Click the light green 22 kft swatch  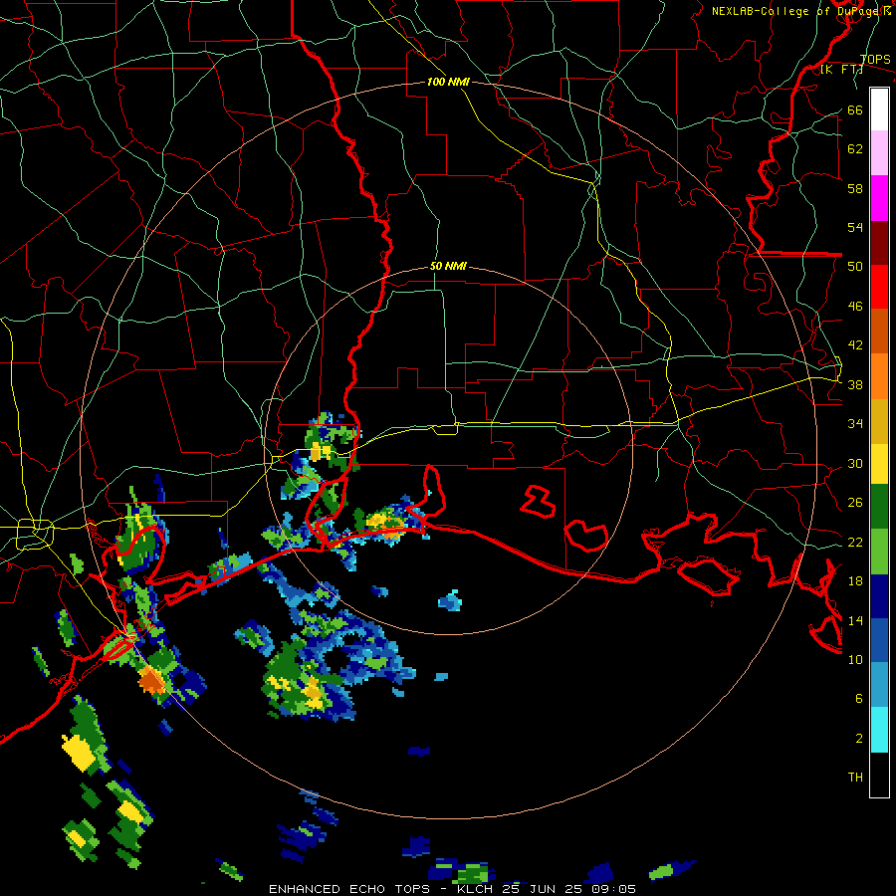[x=879, y=552]
